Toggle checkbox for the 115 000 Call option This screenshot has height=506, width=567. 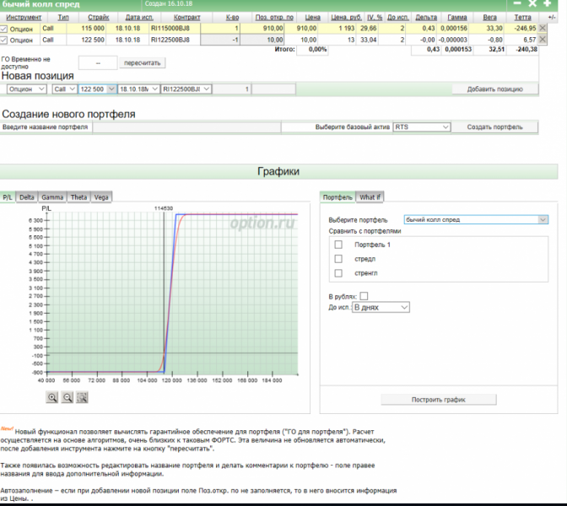pyautogui.click(x=4, y=29)
